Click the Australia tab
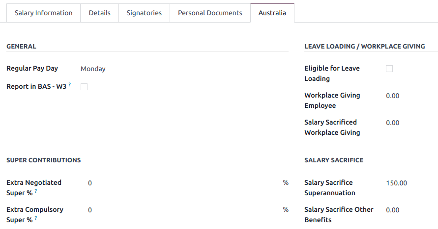The height and width of the screenshot is (229, 438). [272, 13]
